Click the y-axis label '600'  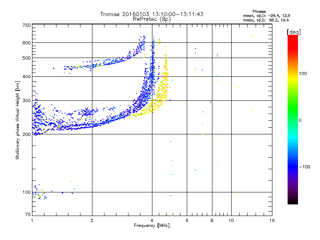pyautogui.click(x=26, y=43)
